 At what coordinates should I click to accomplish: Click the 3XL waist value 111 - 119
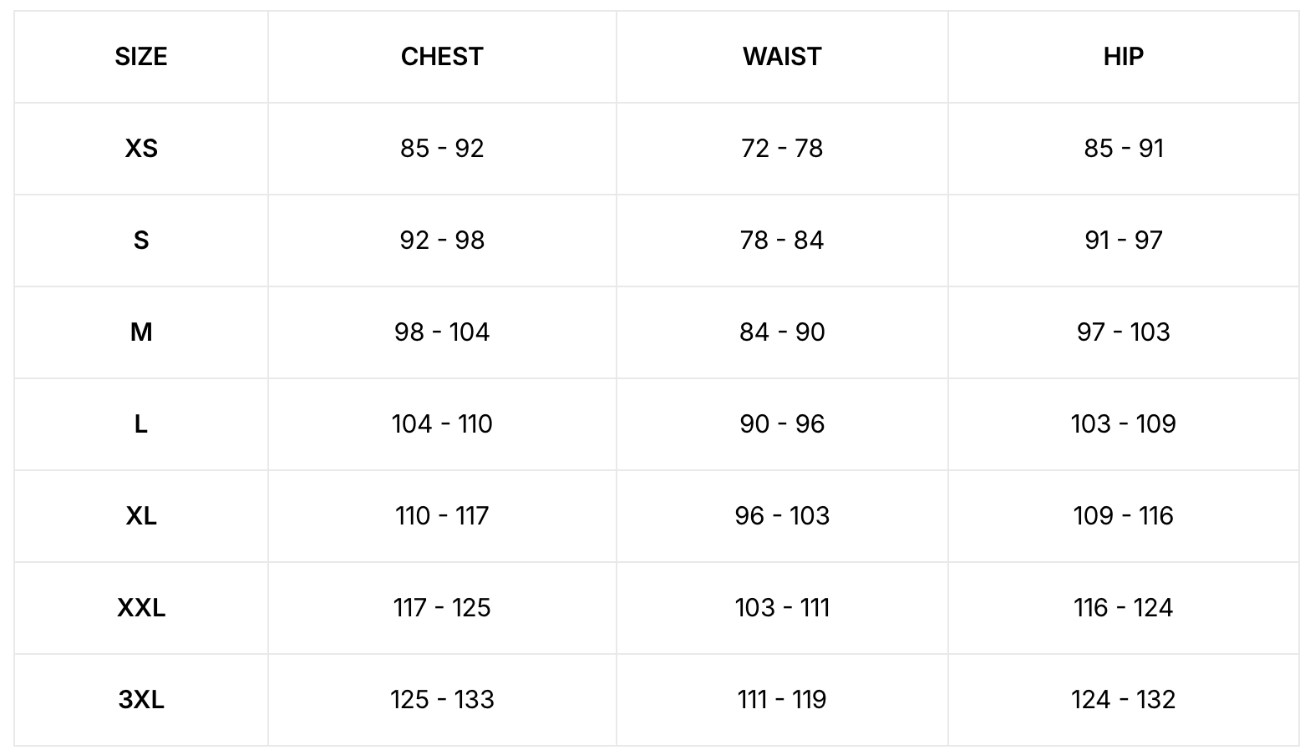pyautogui.click(x=782, y=700)
